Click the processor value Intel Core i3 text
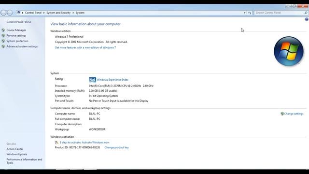Viewport: 309px width, 174px height. 121,86
